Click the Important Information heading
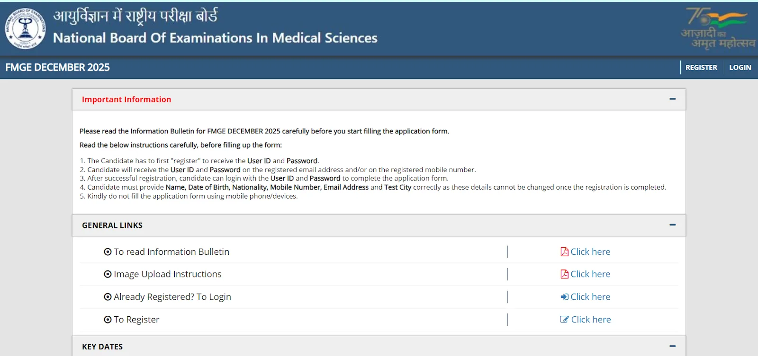 coord(126,99)
